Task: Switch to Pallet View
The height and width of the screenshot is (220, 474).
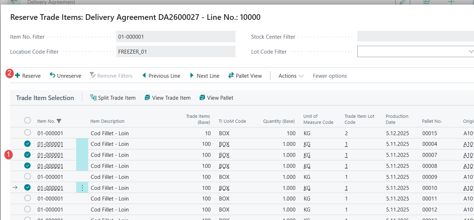Action: 245,76
